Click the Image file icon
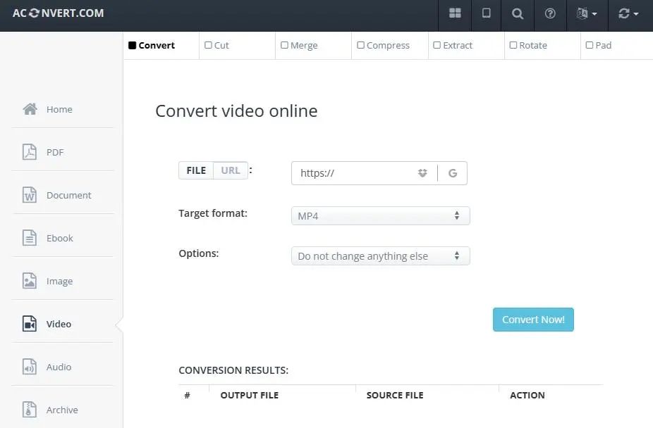Screen dimensions: 653x428 coord(29,281)
